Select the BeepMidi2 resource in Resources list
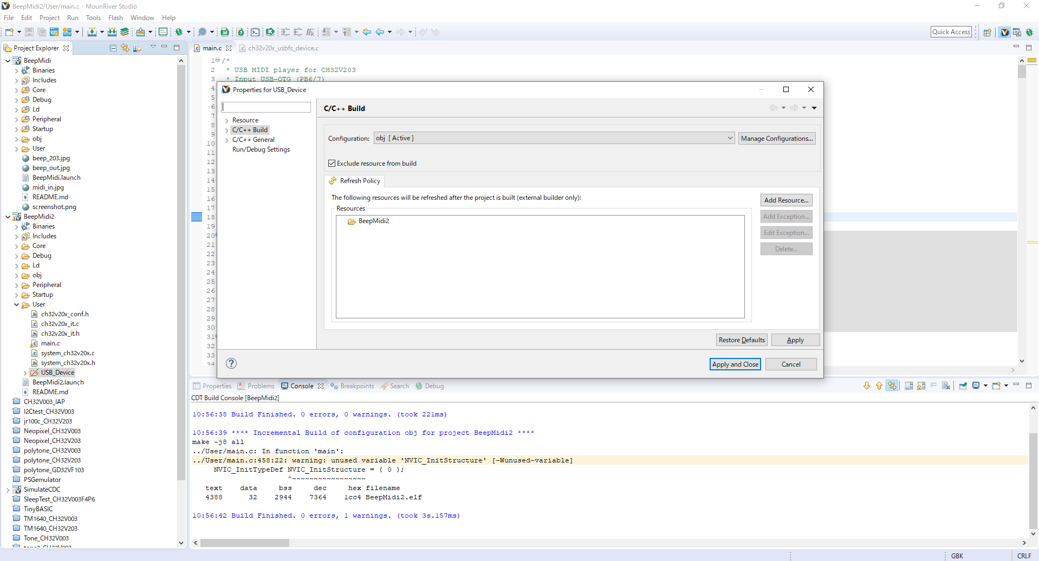 pyautogui.click(x=368, y=221)
